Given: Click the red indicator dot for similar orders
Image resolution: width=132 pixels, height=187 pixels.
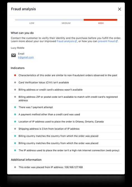Looking at the screenshot, I should click(15, 75).
